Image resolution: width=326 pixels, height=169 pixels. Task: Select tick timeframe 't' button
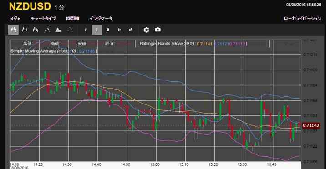86,30
